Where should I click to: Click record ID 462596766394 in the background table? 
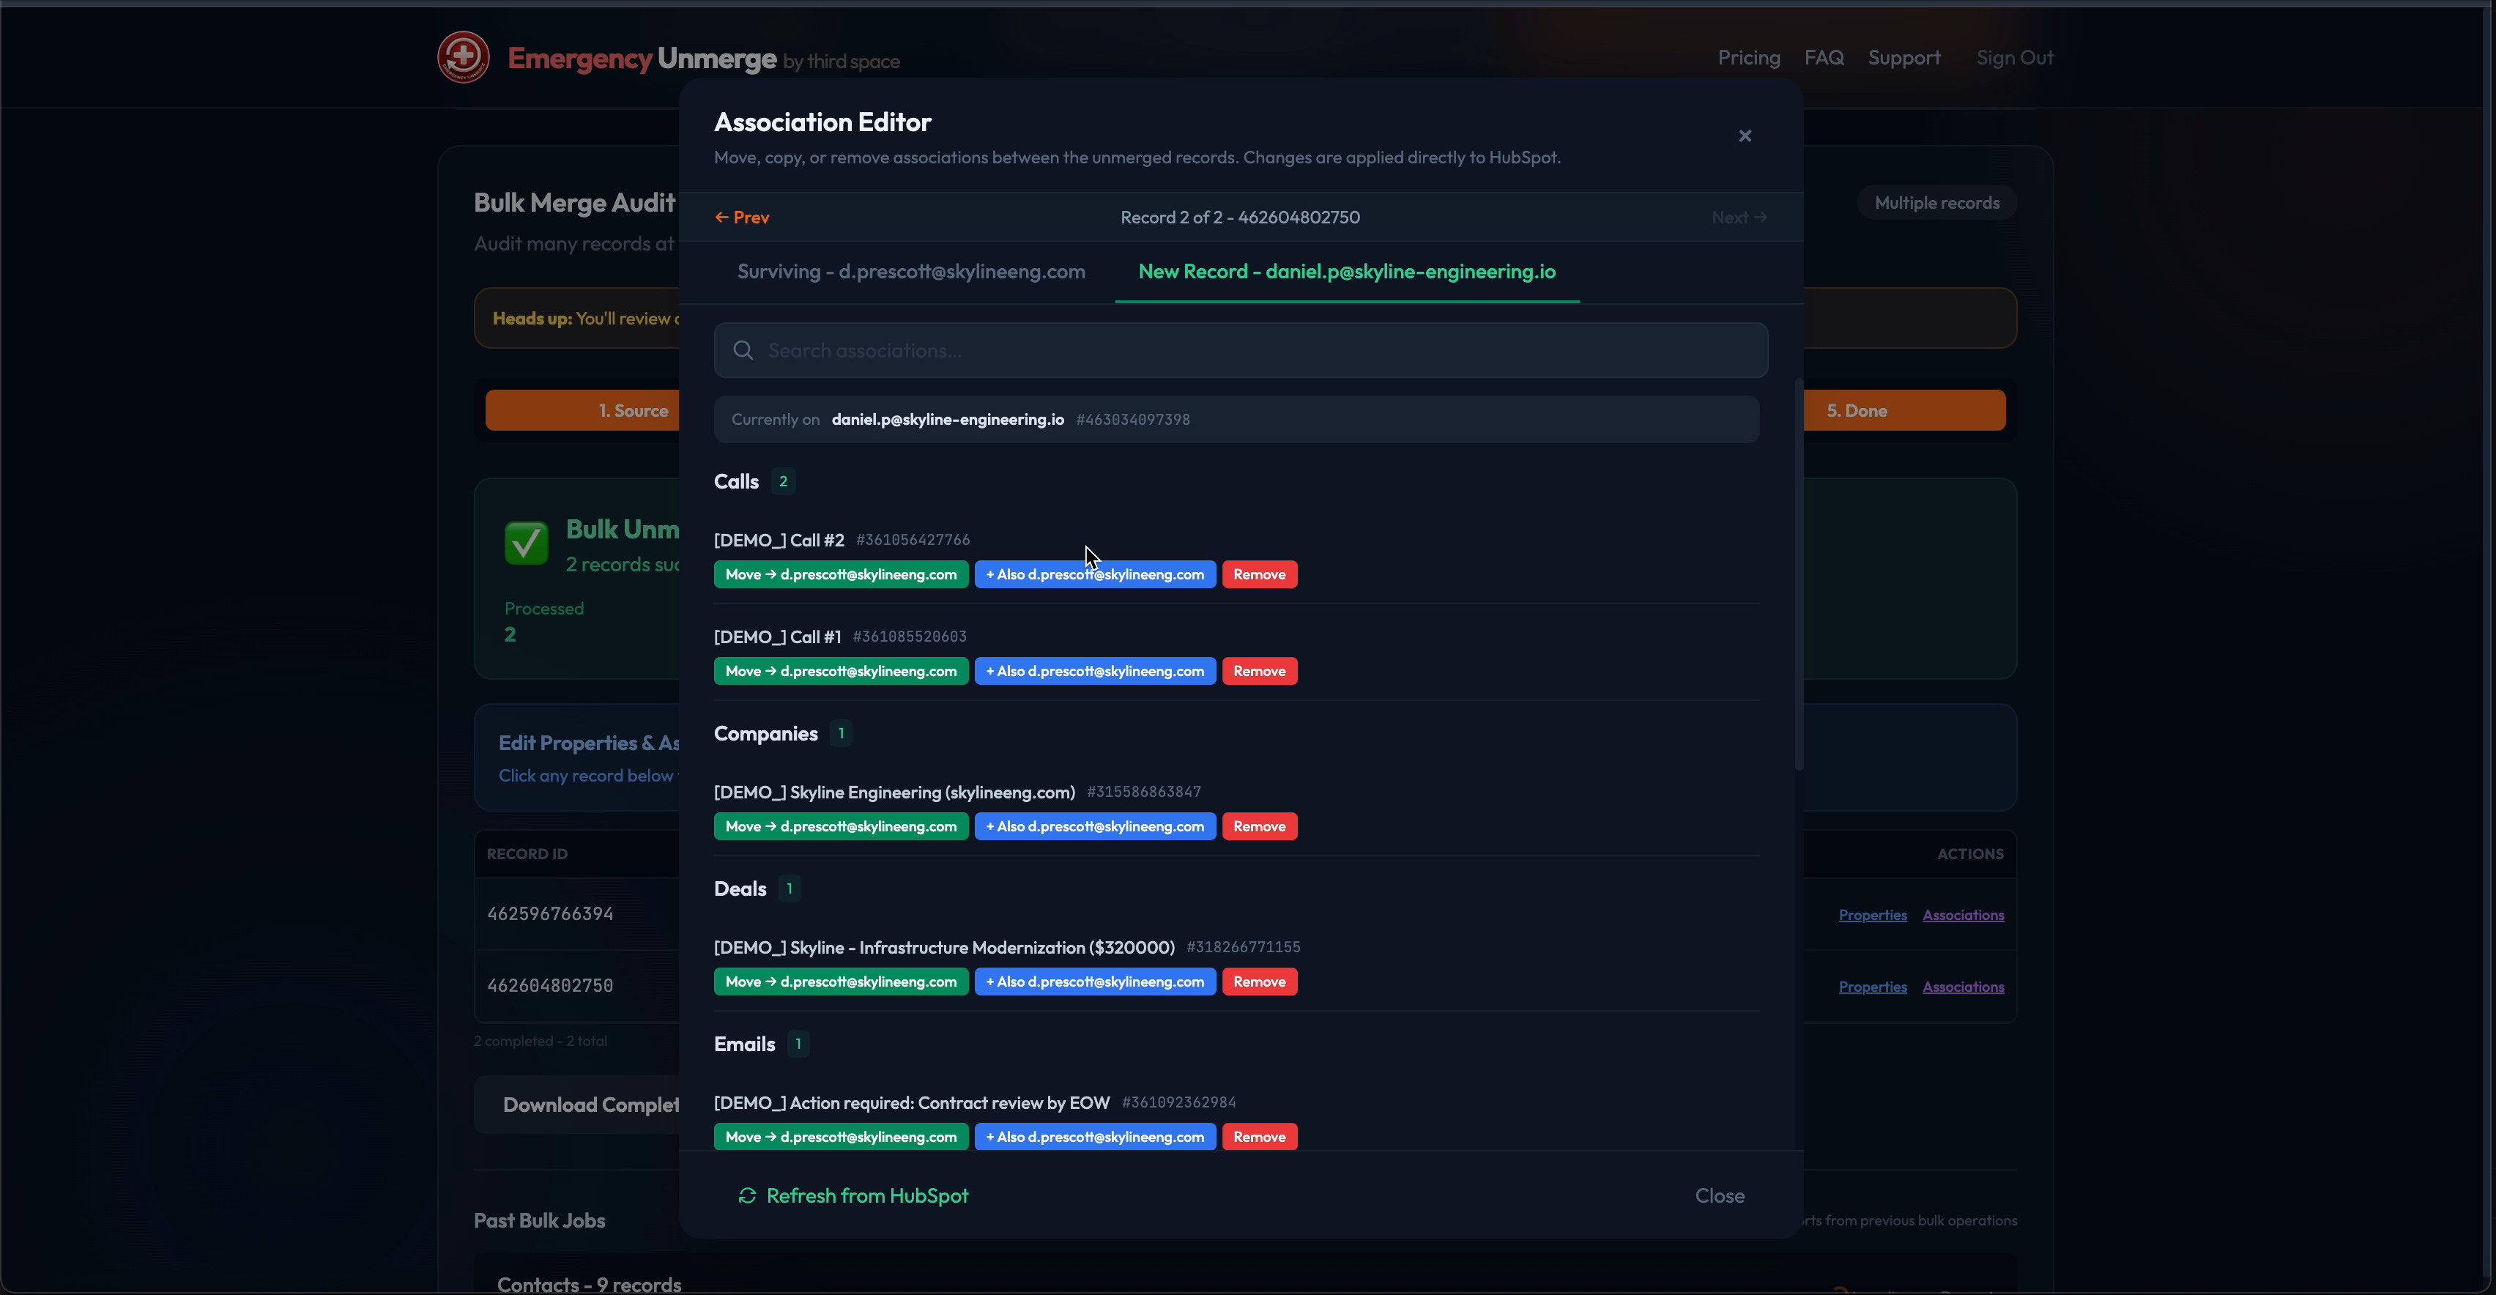coord(549,914)
